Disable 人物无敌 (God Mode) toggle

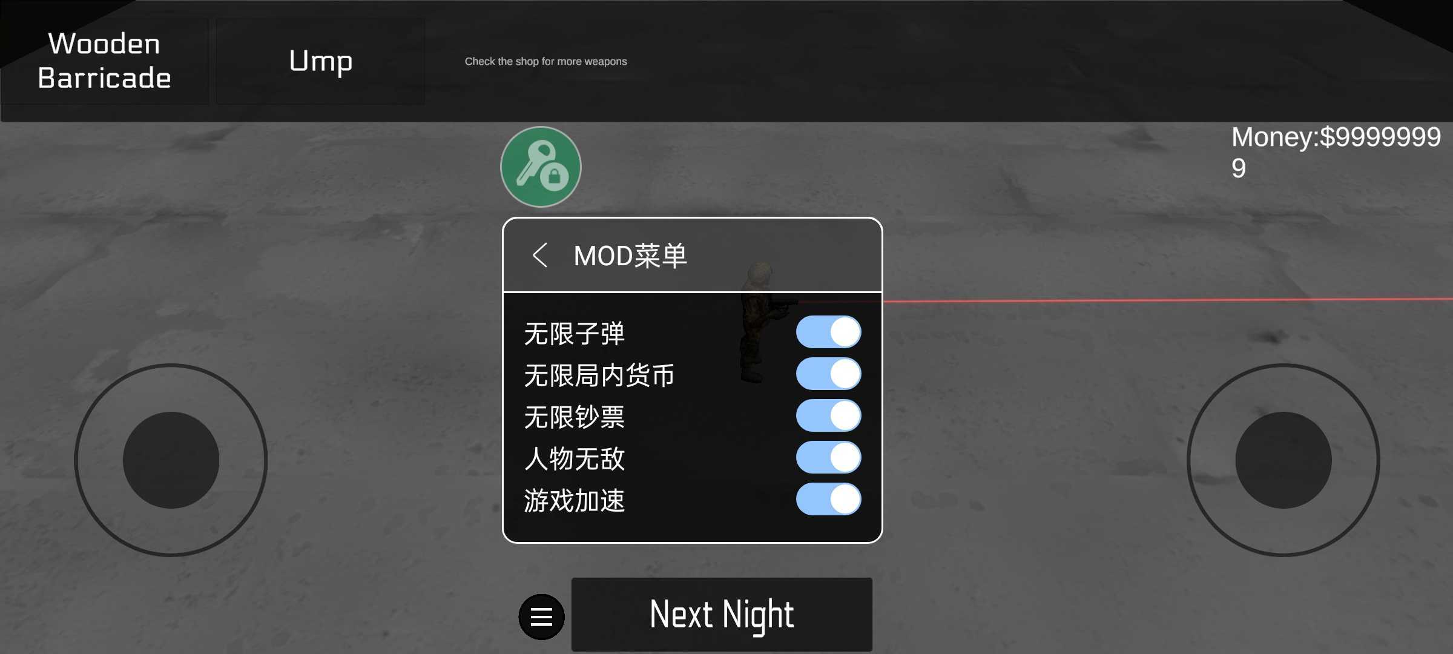(x=828, y=458)
